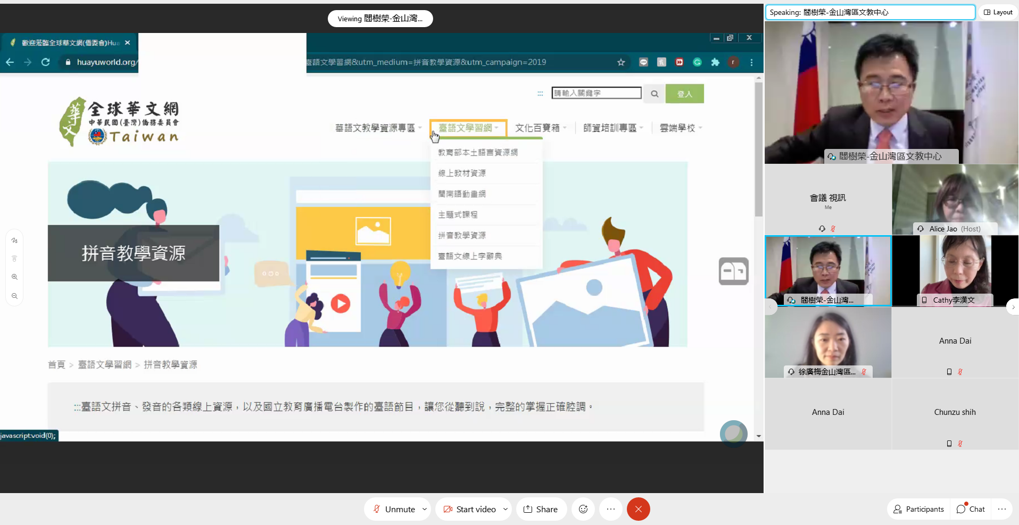Viewport: 1019px width, 525px height.
Task: Open the emoji reactions panel
Action: (583, 509)
